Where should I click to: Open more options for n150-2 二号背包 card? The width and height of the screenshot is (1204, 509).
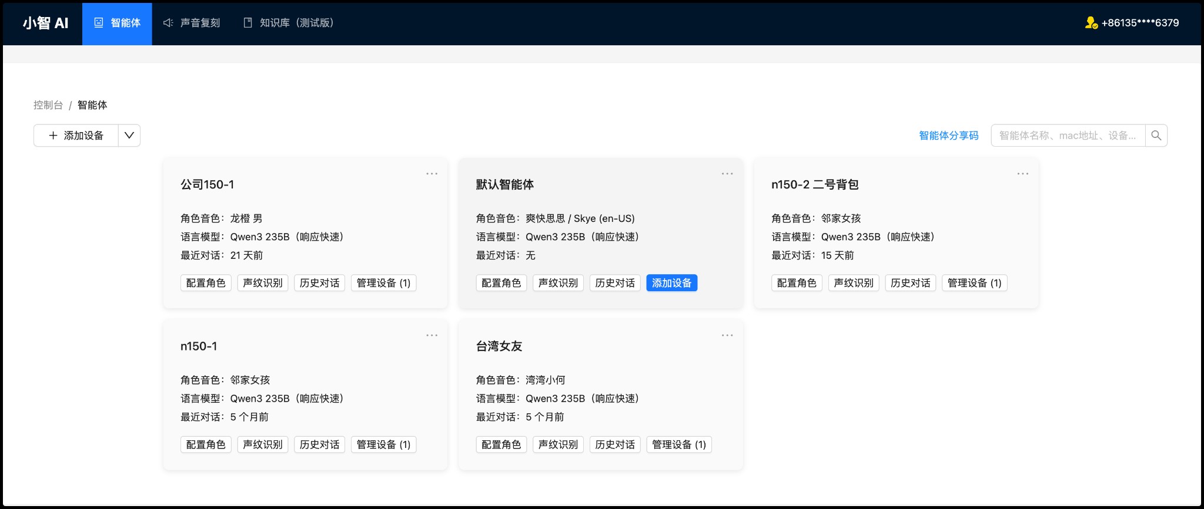(1023, 174)
